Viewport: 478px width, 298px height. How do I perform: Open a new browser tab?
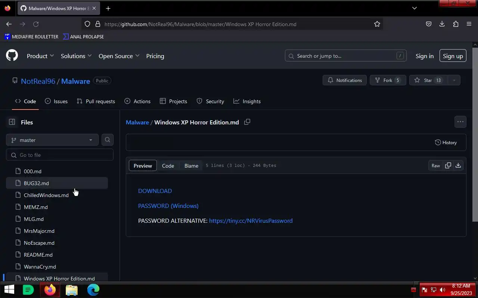click(108, 8)
